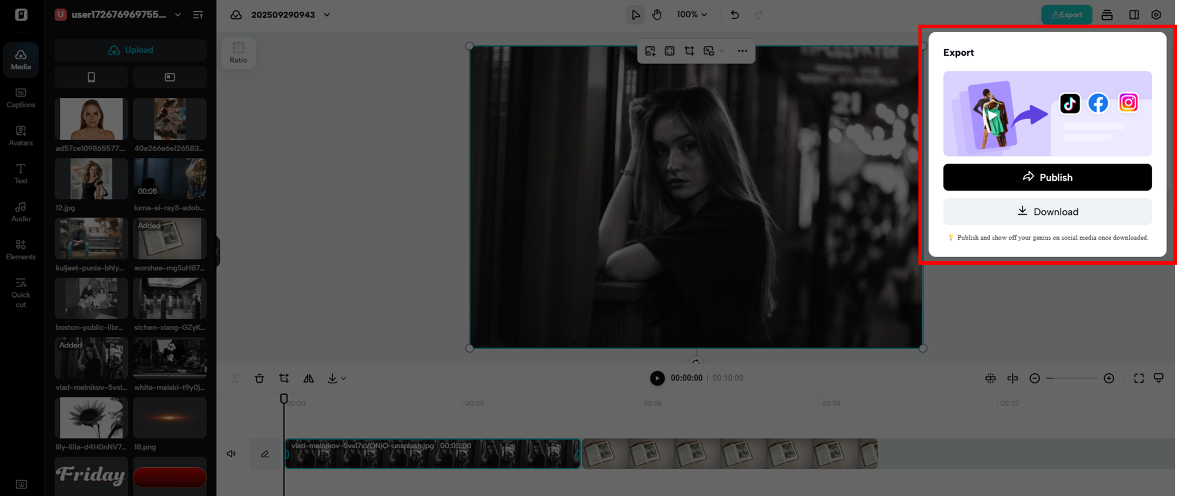
Task: Select the 18.png thumbnail
Action: coord(170,418)
